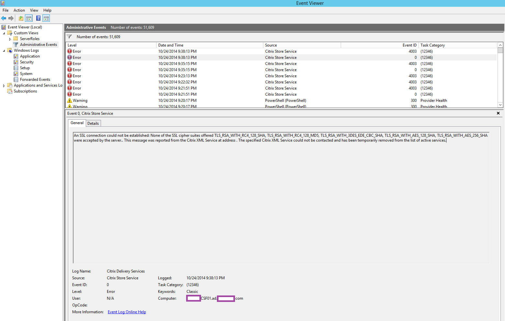Screen dimensions: 505x321
Task: Open the Event Log Online Help link
Action: 127,312
